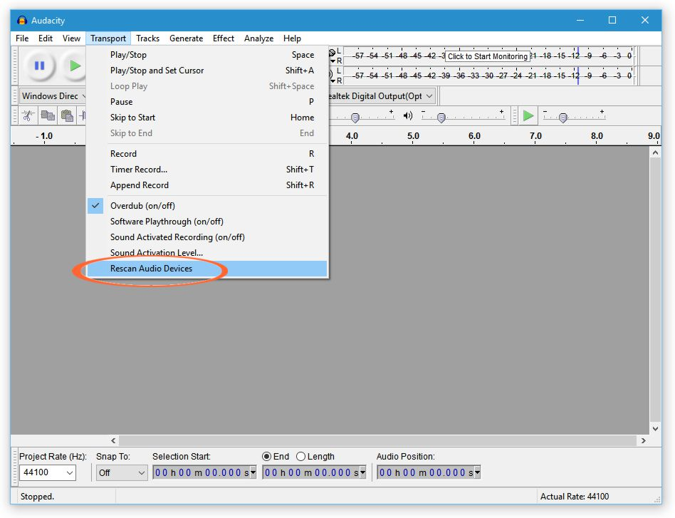Viewport: 675px width, 518px height.
Task: Select the End radio button
Action: pyautogui.click(x=266, y=457)
